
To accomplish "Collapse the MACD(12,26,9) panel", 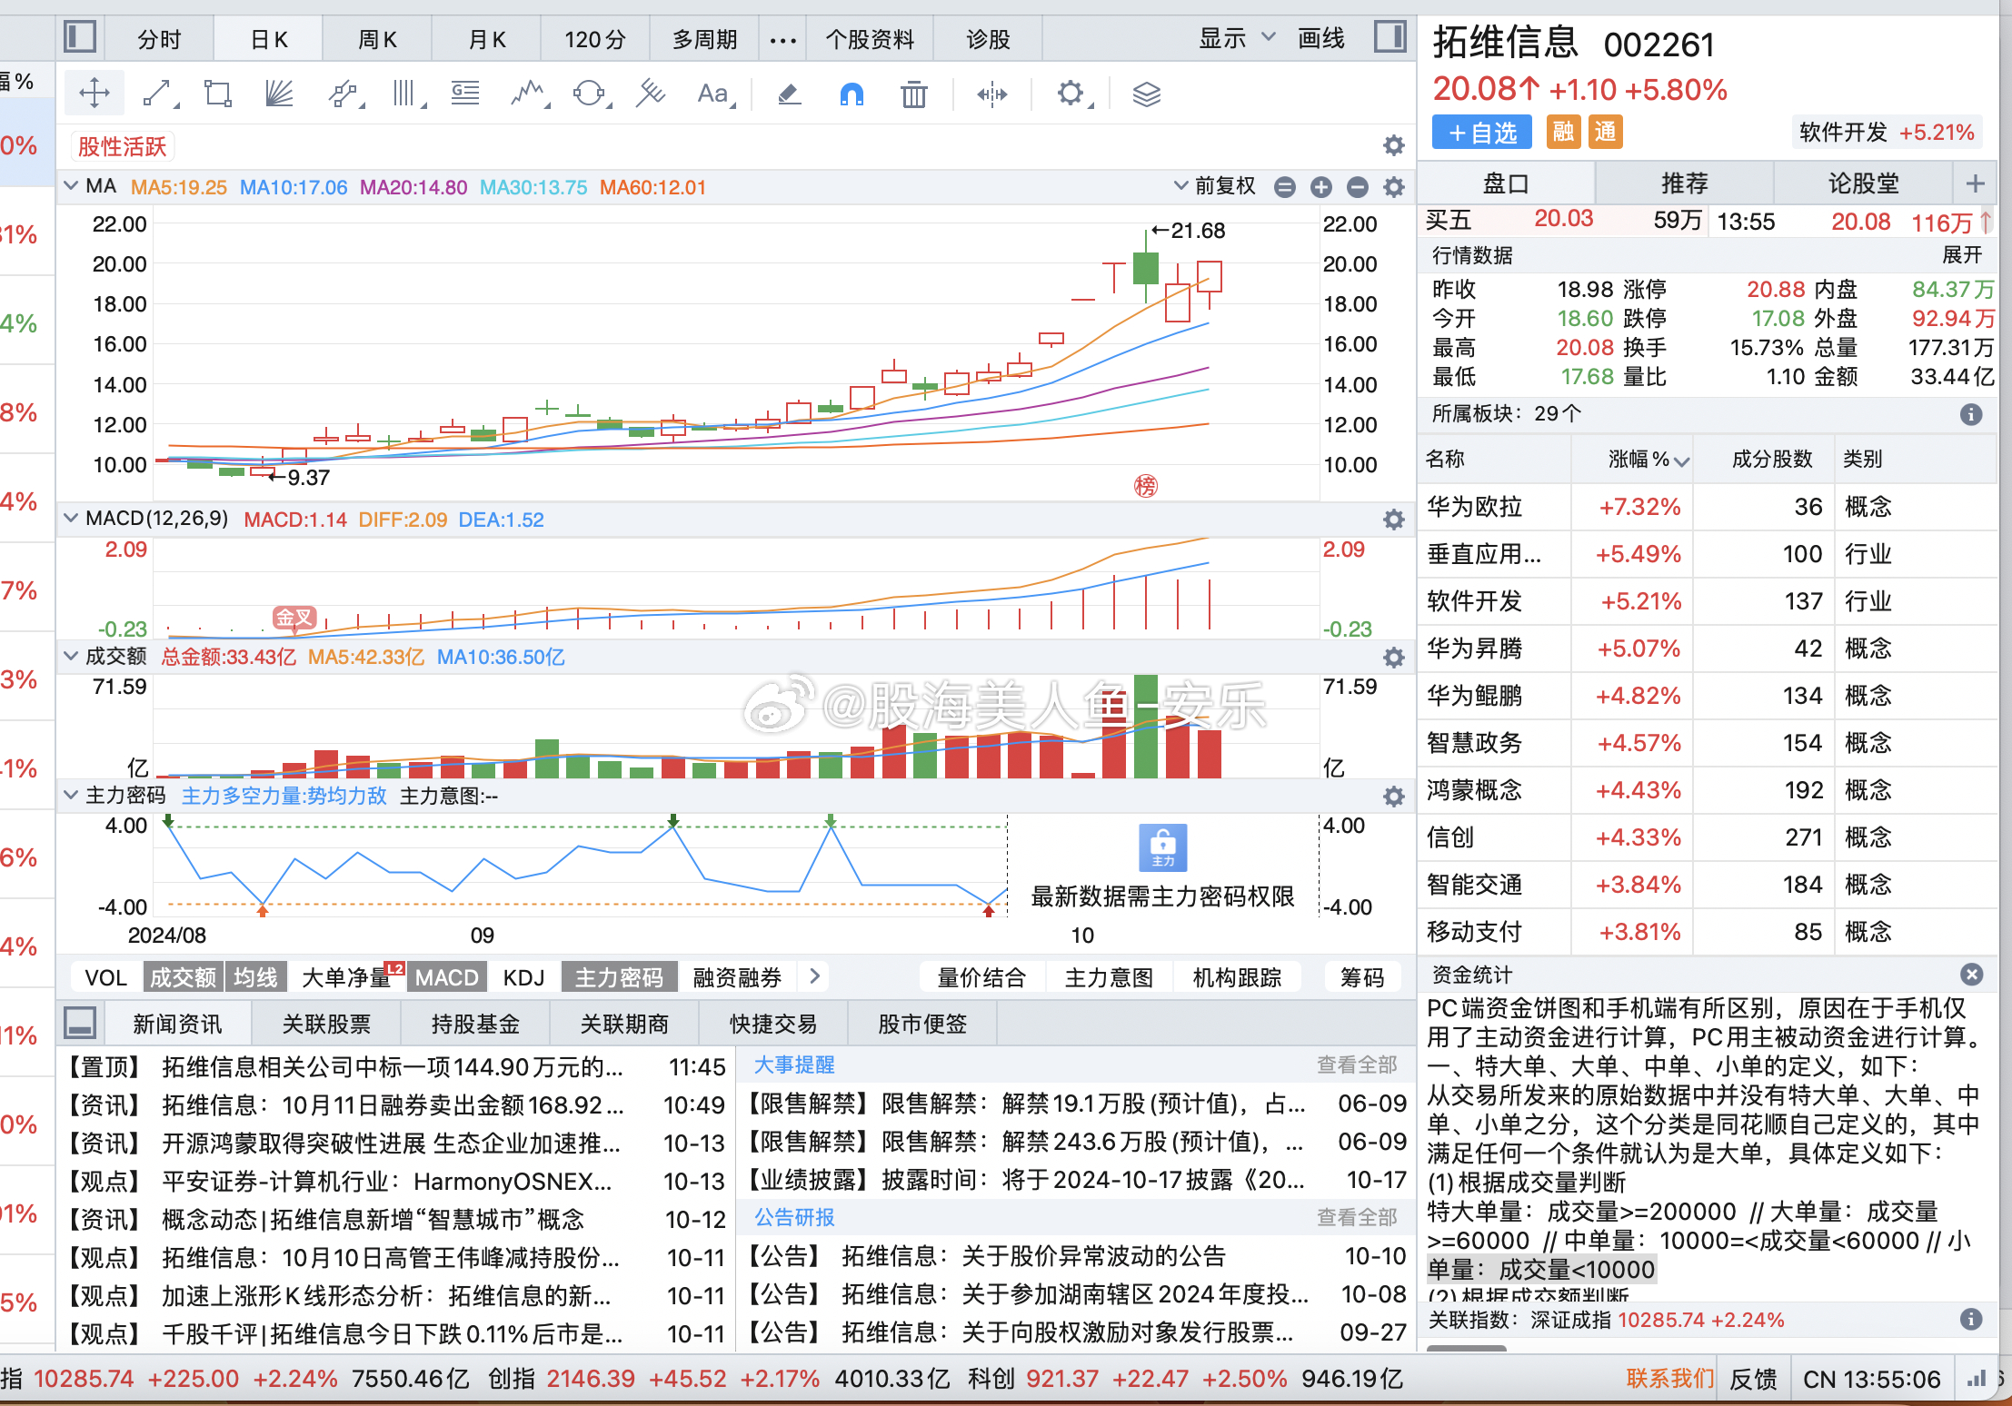I will click(x=71, y=519).
